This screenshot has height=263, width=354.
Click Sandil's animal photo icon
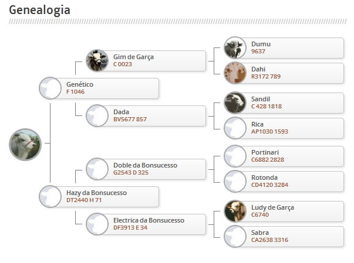tap(235, 103)
